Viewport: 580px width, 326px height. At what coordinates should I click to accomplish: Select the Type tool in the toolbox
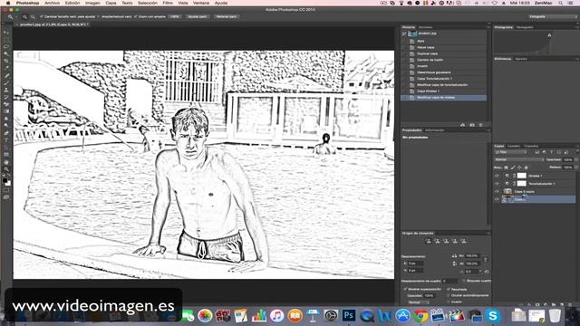tap(6, 140)
